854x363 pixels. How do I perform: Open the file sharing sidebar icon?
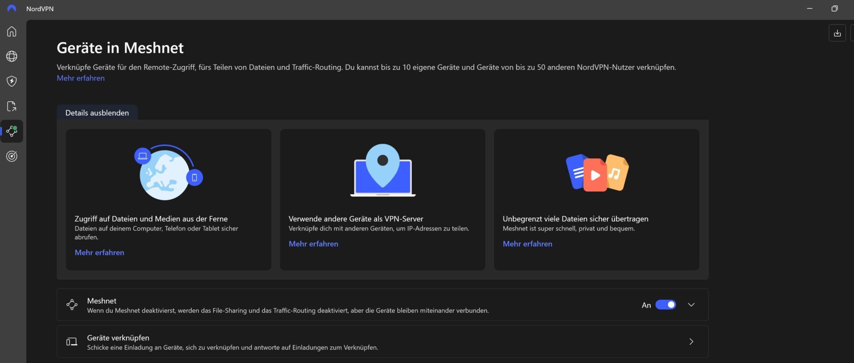(x=12, y=106)
